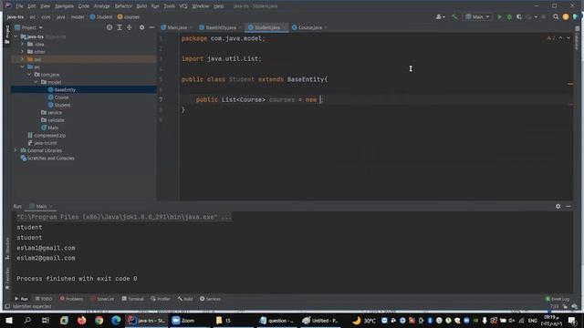Collapse the model package
The width and height of the screenshot is (584, 328).
coord(36,82)
